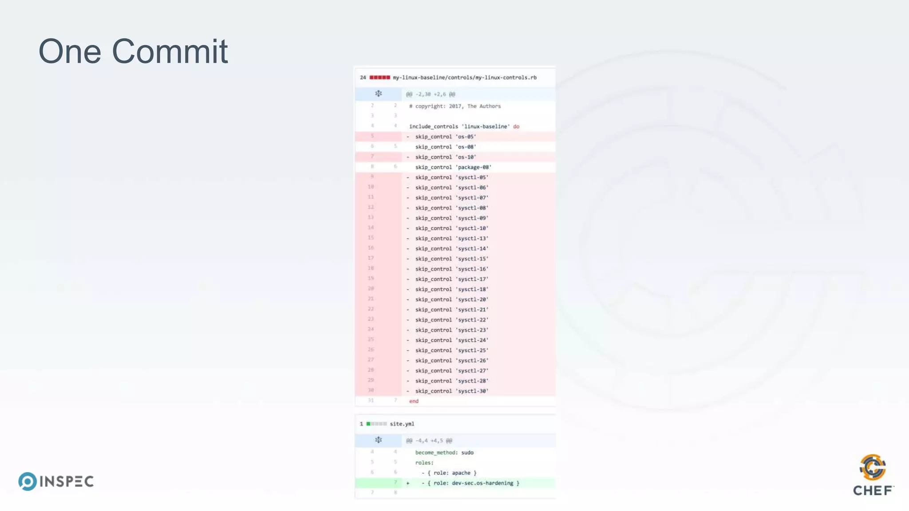Select the added '{ role: dev-sec.os-hardening }' line
Image resolution: width=909 pixels, height=511 pixels.
tap(455, 483)
